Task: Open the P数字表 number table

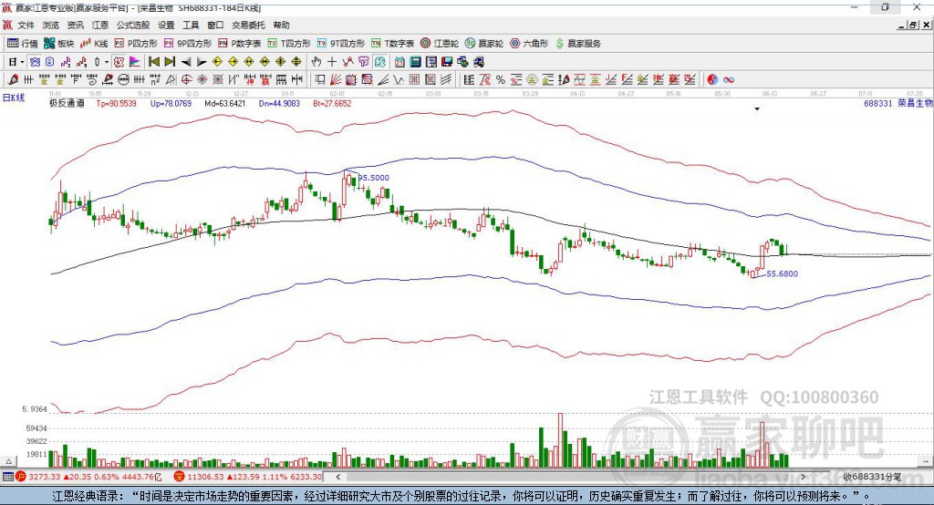Action: click(240, 44)
